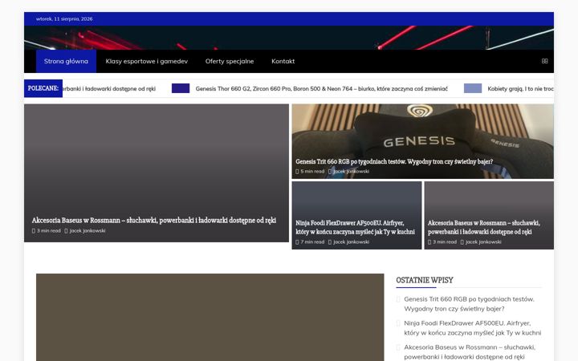Click author under Genesis Trit 660 article
Screen dimensions: 578x361
click(x=351, y=172)
